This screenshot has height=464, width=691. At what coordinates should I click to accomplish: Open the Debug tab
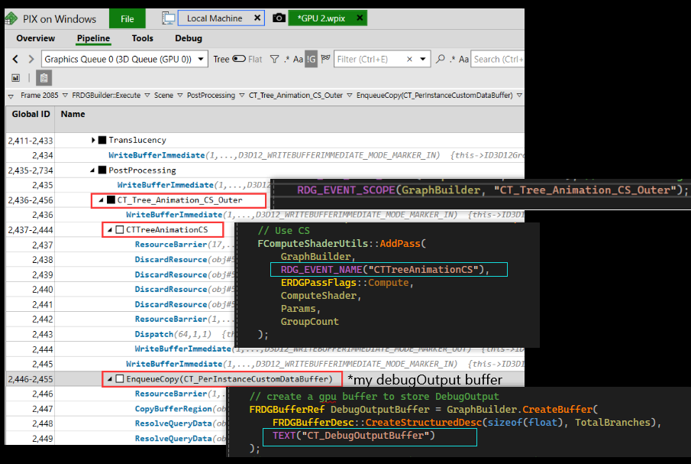point(188,38)
